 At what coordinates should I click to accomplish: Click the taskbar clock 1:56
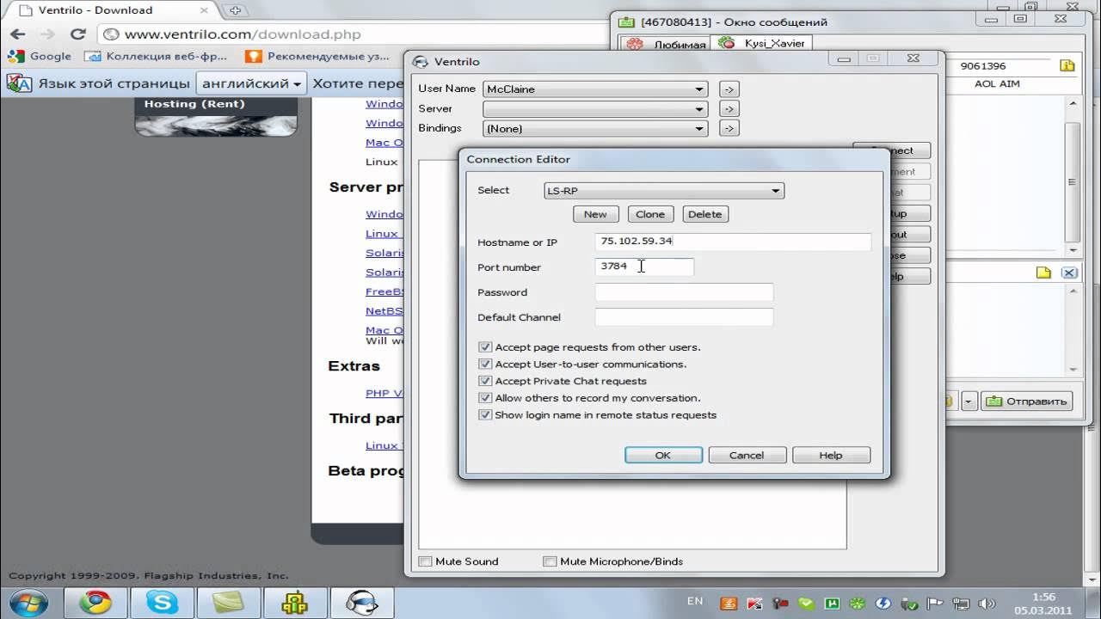click(x=1043, y=597)
